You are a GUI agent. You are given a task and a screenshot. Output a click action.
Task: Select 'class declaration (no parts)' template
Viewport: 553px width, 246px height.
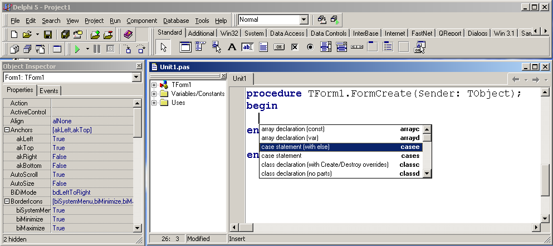341,173
